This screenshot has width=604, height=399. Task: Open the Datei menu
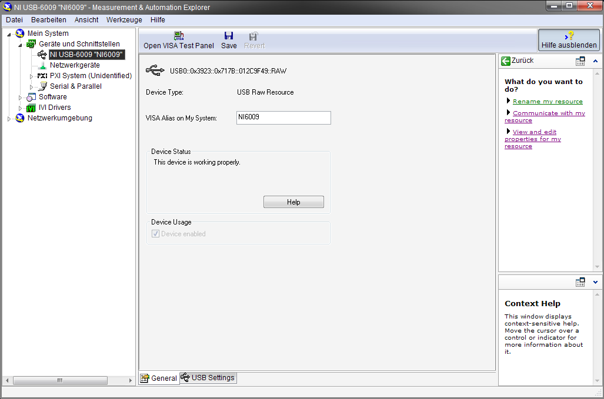click(14, 19)
